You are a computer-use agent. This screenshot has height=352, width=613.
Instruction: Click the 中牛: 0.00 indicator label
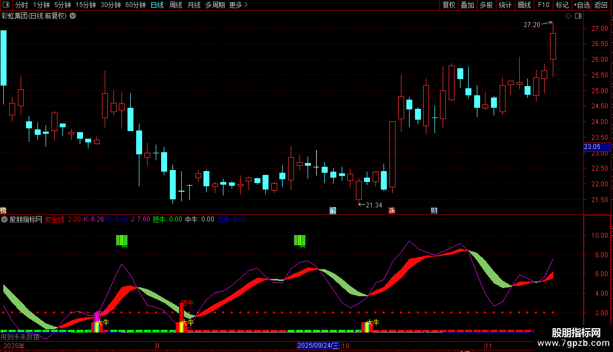[200, 219]
